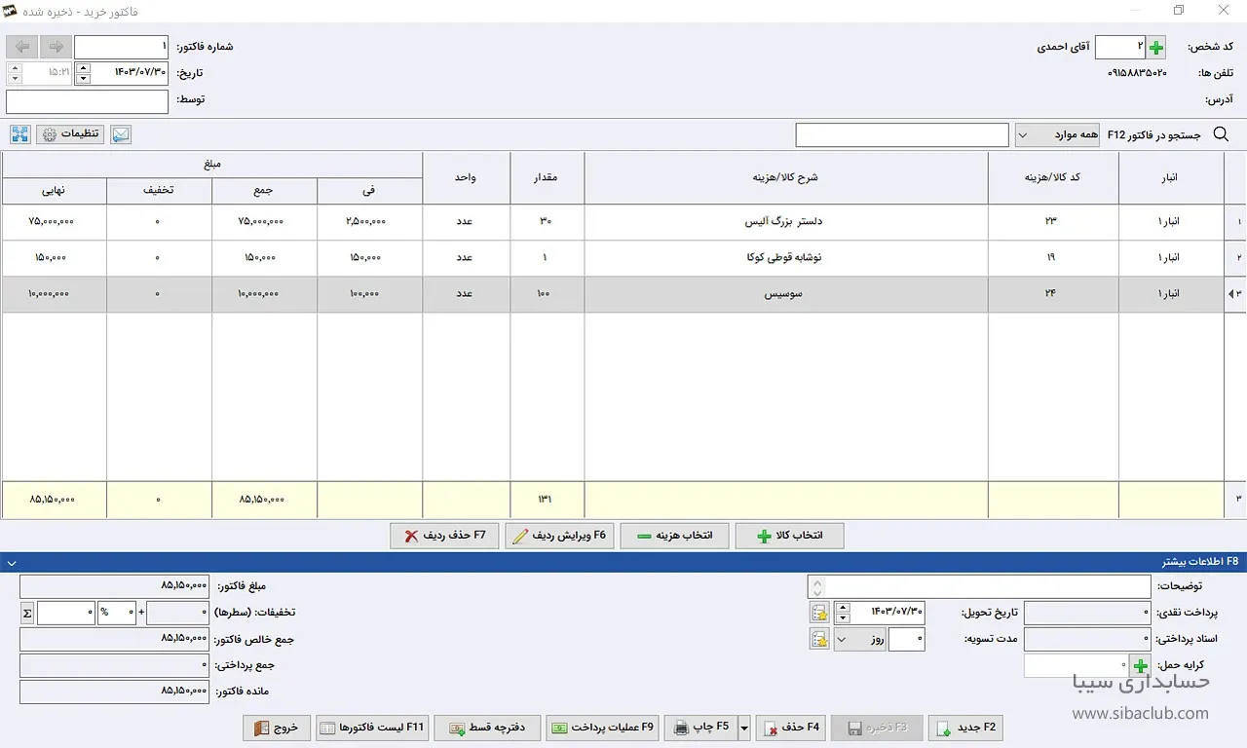Image resolution: width=1247 pixels, height=748 pixels.
Task: Increase the invoice date with the up stepper
Action: click(83, 68)
